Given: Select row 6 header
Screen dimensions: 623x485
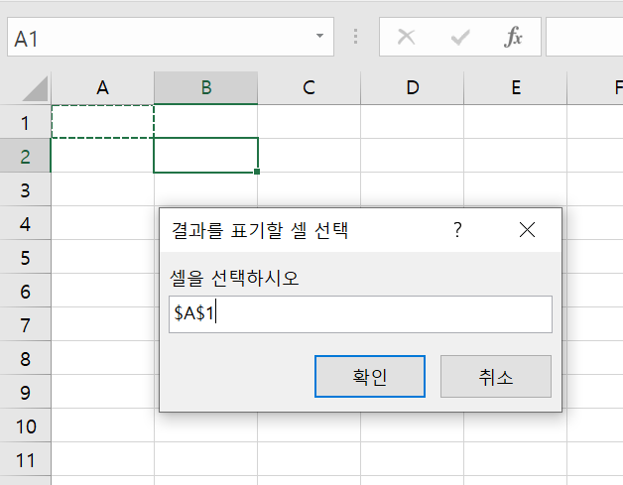Looking at the screenshot, I should pyautogui.click(x=25, y=291).
